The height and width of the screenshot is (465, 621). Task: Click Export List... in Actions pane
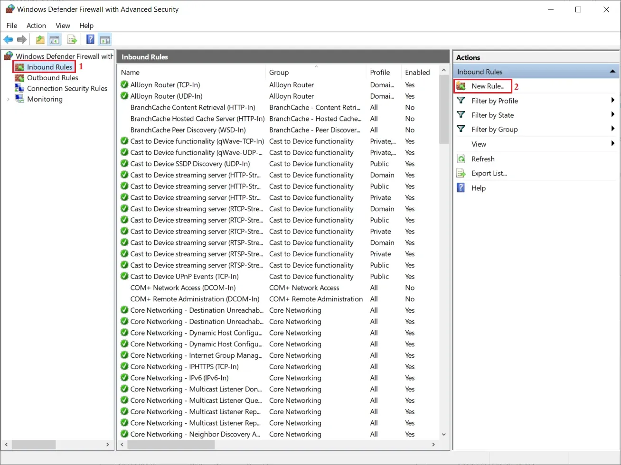click(489, 174)
